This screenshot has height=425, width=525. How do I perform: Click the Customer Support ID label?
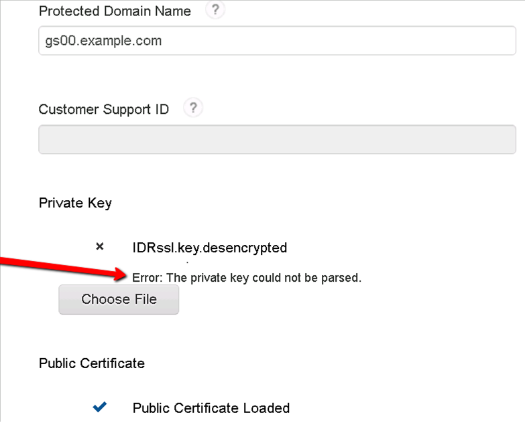104,109
